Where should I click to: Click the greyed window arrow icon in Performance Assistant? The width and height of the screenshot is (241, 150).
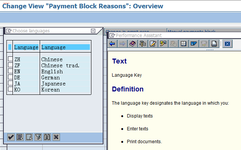(204, 44)
